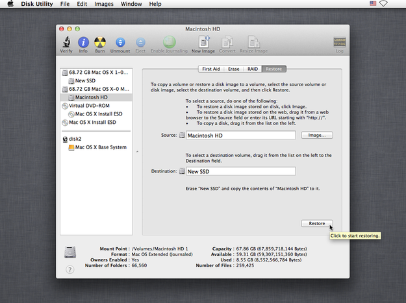Screen dimensions: 406x303
Task: Click the Available value 59.31 GB
Action: pos(272,254)
